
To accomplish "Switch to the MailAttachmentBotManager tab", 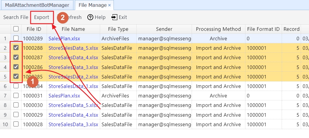I will click(37, 5).
